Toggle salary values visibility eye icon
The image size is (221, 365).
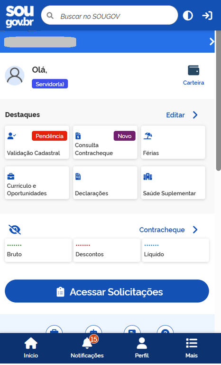tap(15, 230)
